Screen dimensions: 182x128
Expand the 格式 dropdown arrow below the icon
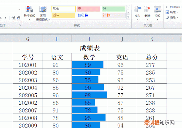click(157, 20)
